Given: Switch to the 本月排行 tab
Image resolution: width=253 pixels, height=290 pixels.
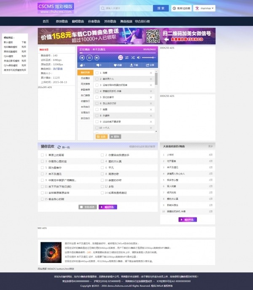Looking at the screenshot, I should (85, 107).
